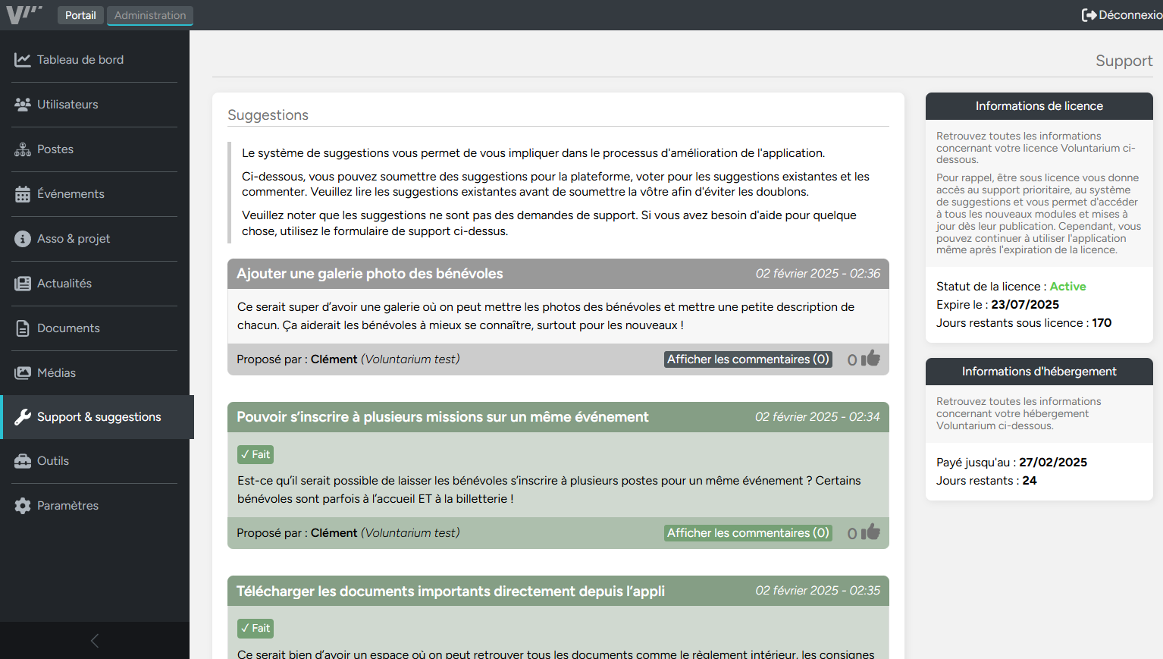This screenshot has width=1163, height=659.
Task: Open Support & suggestions from the sidebar
Action: (99, 416)
